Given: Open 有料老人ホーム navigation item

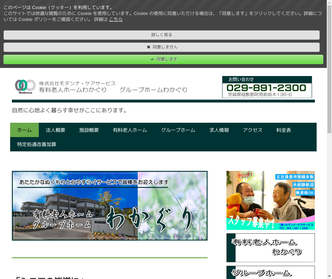Looking at the screenshot, I should pos(130,130).
